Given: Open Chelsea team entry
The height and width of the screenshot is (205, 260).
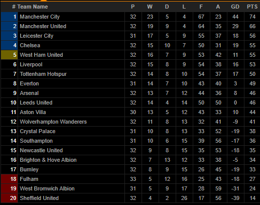Looking at the screenshot, I should pos(30,45).
